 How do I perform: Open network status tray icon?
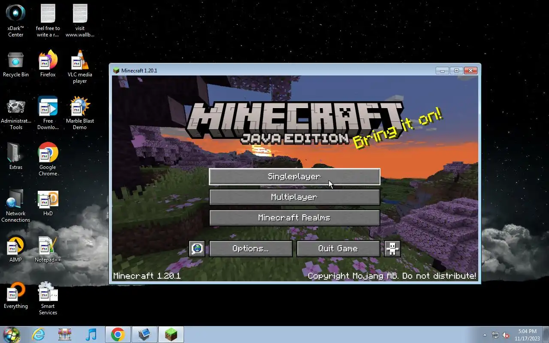pyautogui.click(x=495, y=335)
